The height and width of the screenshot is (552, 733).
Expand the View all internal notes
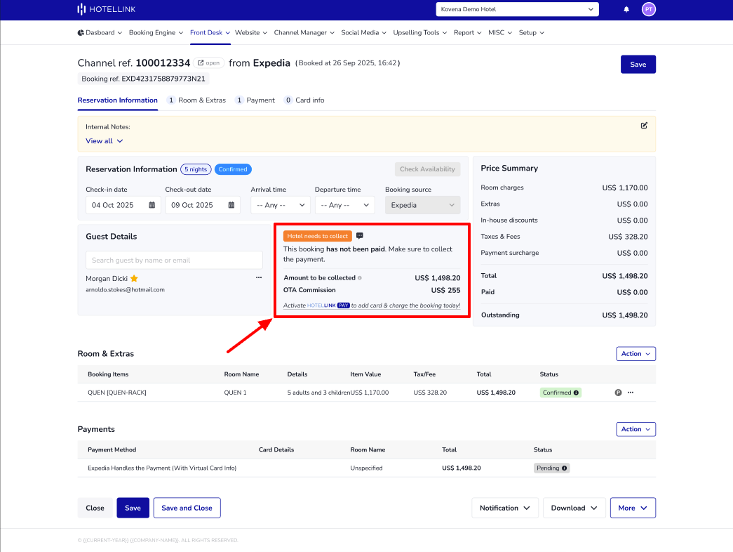click(x=104, y=140)
